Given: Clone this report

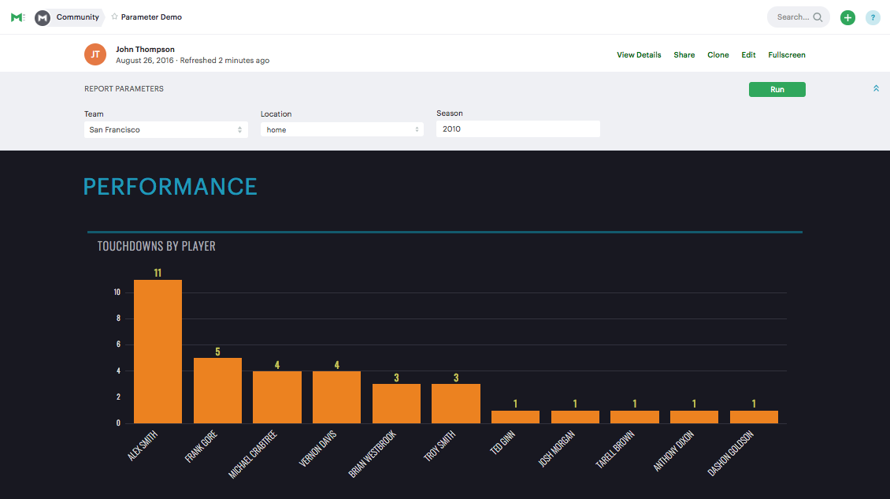Looking at the screenshot, I should click(x=718, y=55).
